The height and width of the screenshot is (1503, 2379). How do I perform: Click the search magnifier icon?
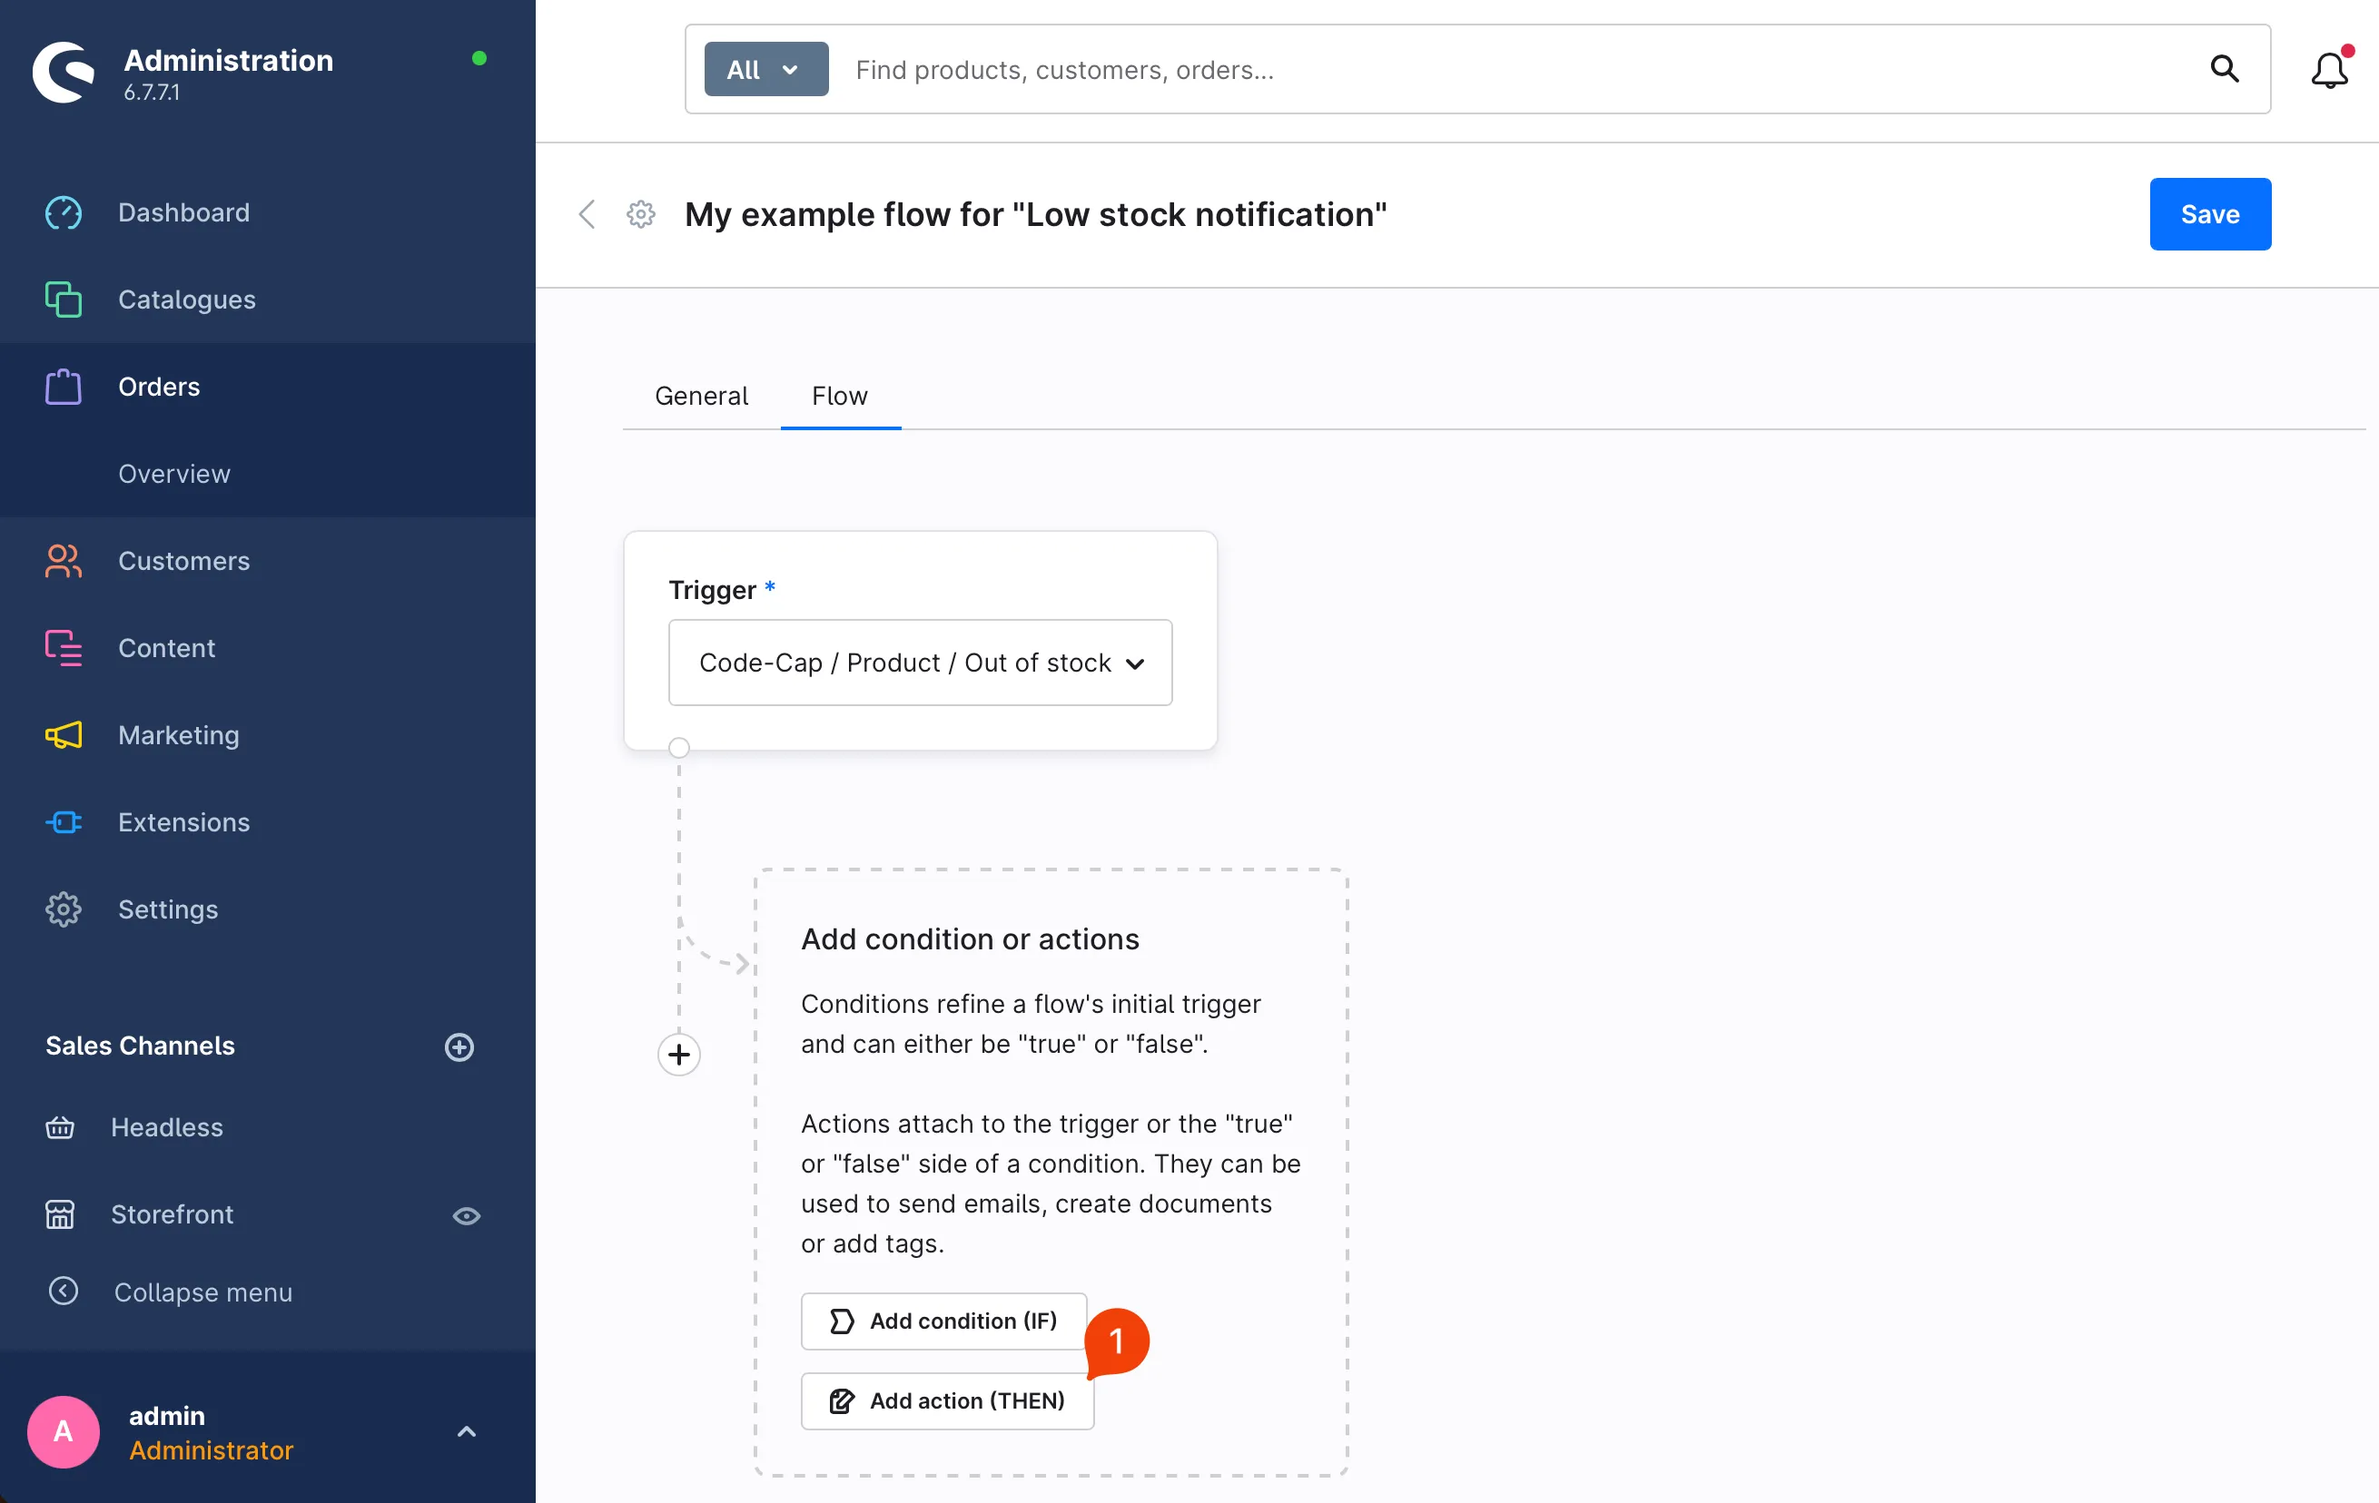(x=2224, y=69)
